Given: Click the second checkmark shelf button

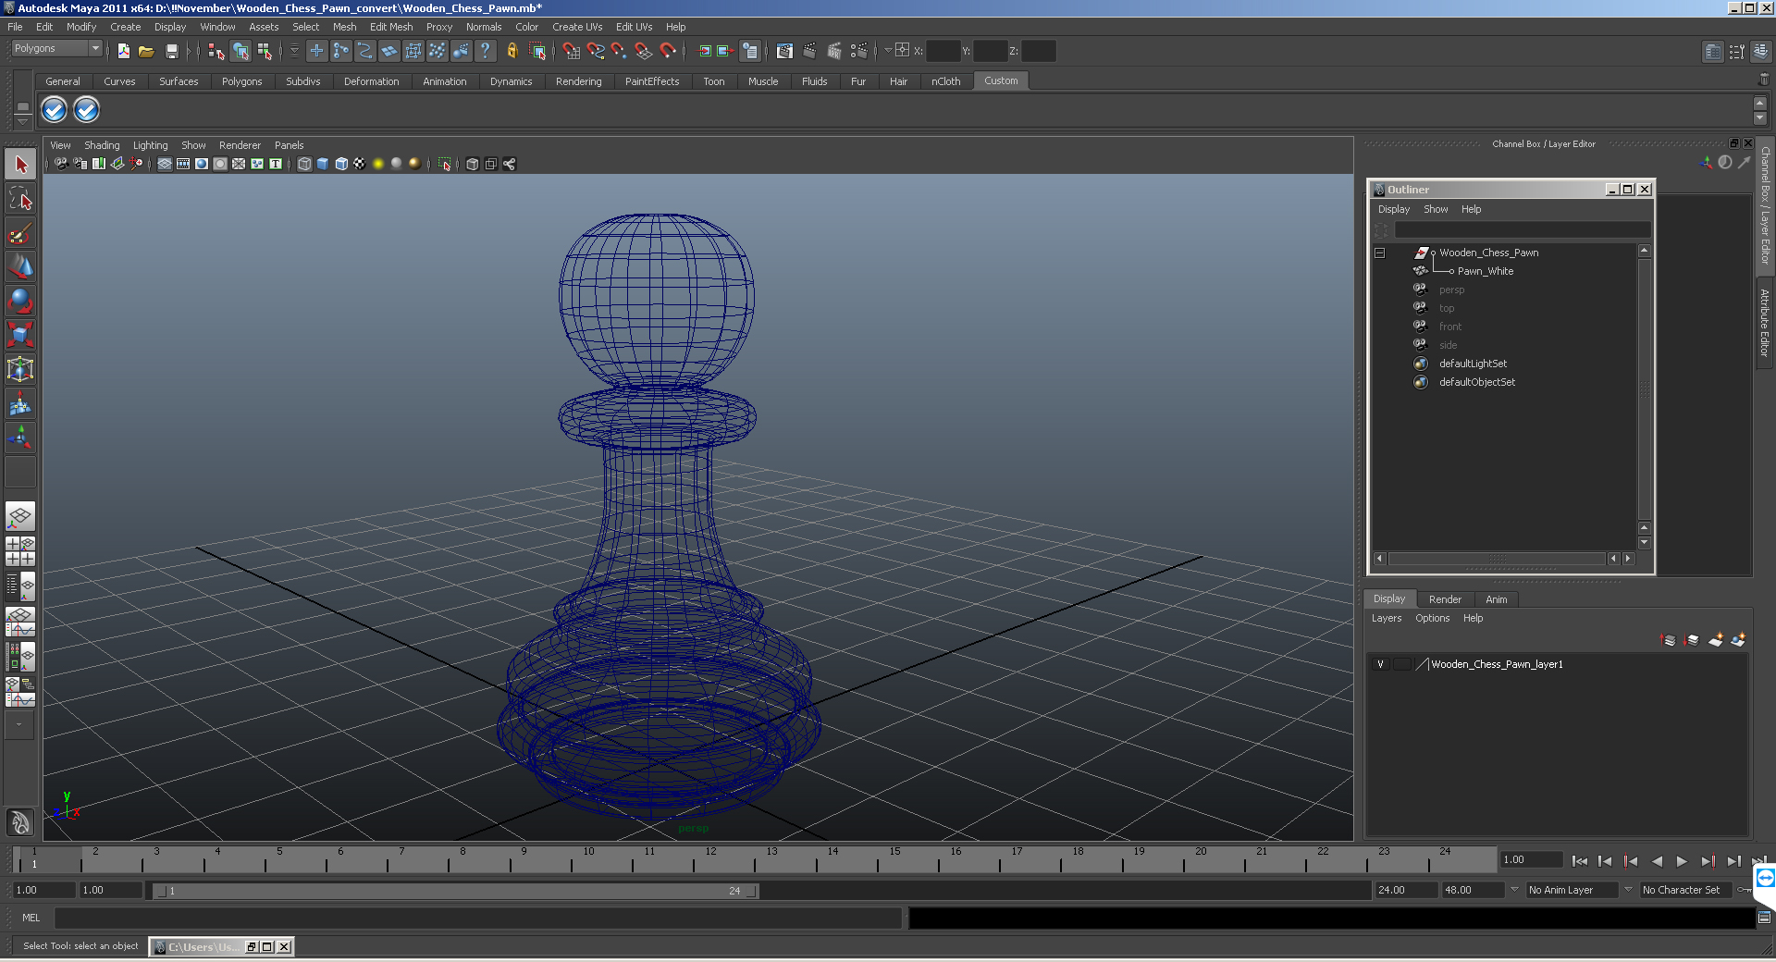Looking at the screenshot, I should tap(86, 110).
